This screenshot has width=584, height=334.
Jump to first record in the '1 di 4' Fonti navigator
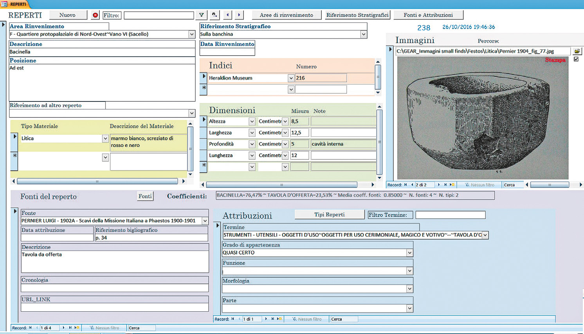click(30, 328)
